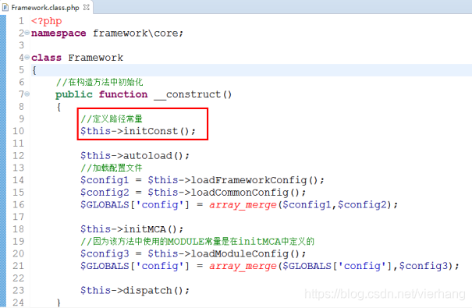This screenshot has width=472, height=308.
Task: Collapse the class Framework fold marker
Action: point(27,57)
